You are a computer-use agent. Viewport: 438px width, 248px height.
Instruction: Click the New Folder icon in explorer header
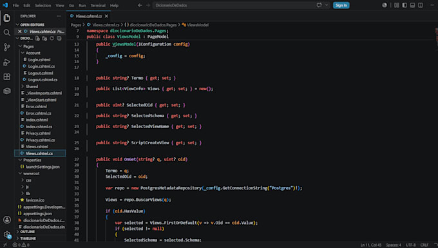tap(44, 38)
